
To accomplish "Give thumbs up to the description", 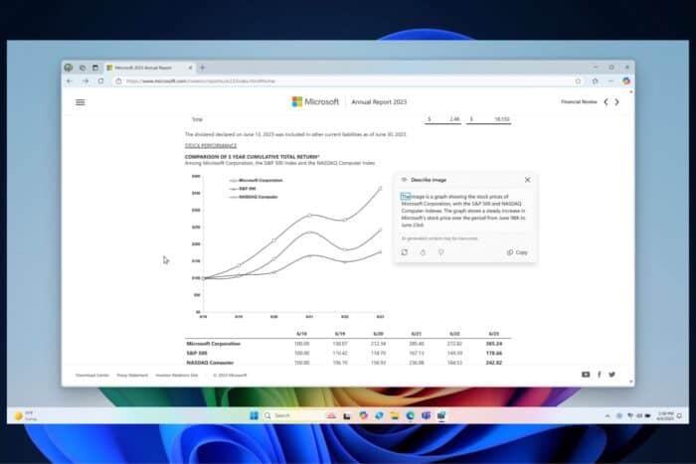I will tap(423, 252).
